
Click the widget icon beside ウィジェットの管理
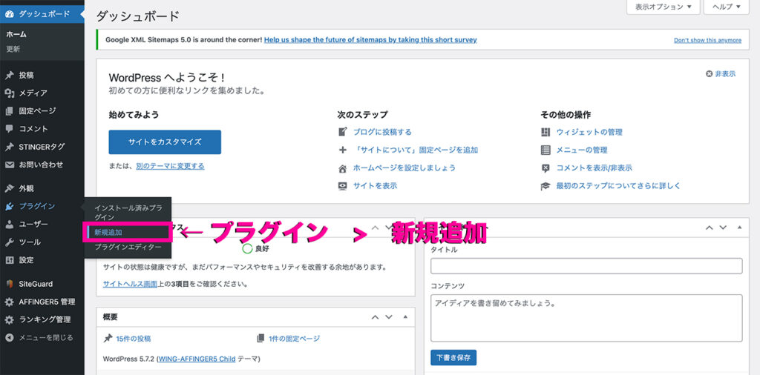[x=546, y=132]
